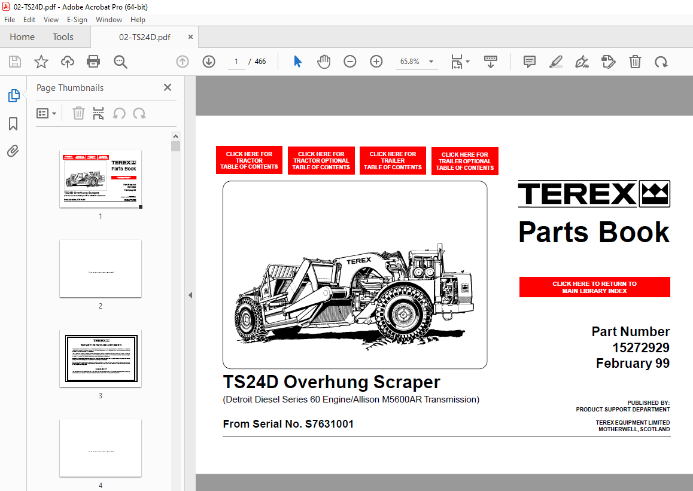Image resolution: width=693 pixels, height=491 pixels.
Task: Select page 4 thumbnail
Action: 101,448
